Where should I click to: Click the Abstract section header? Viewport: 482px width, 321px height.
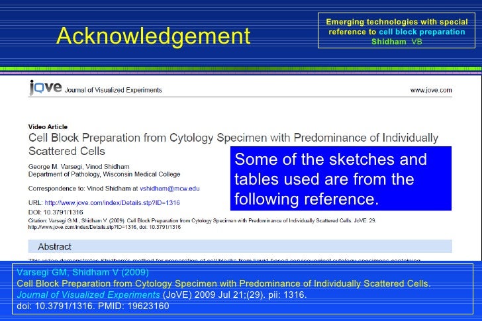coord(240,246)
